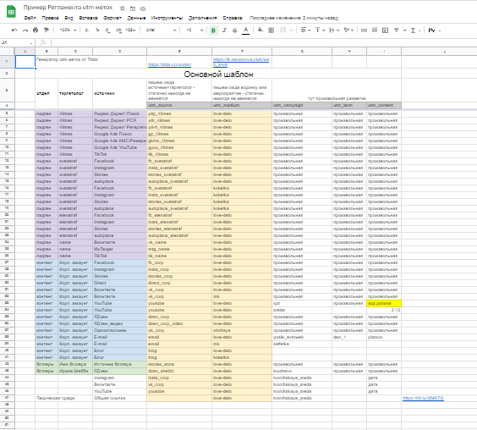Screen dimensions: 477x430
Task: Open the font size 10 dropdown
Action: click(195, 30)
